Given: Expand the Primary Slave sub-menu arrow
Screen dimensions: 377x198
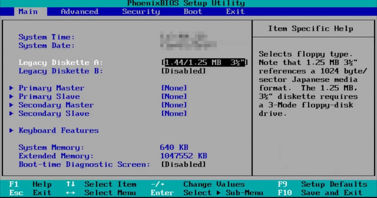Looking at the screenshot, I should click(12, 96).
